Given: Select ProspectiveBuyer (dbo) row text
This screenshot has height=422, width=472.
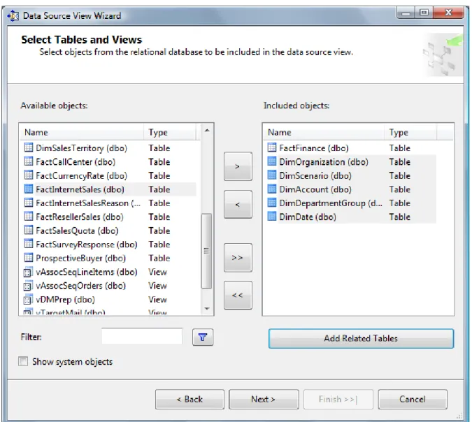Looking at the screenshot, I should [x=80, y=259].
